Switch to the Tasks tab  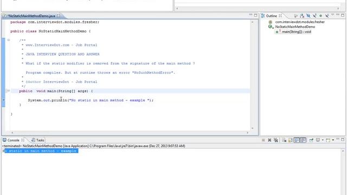38,140
